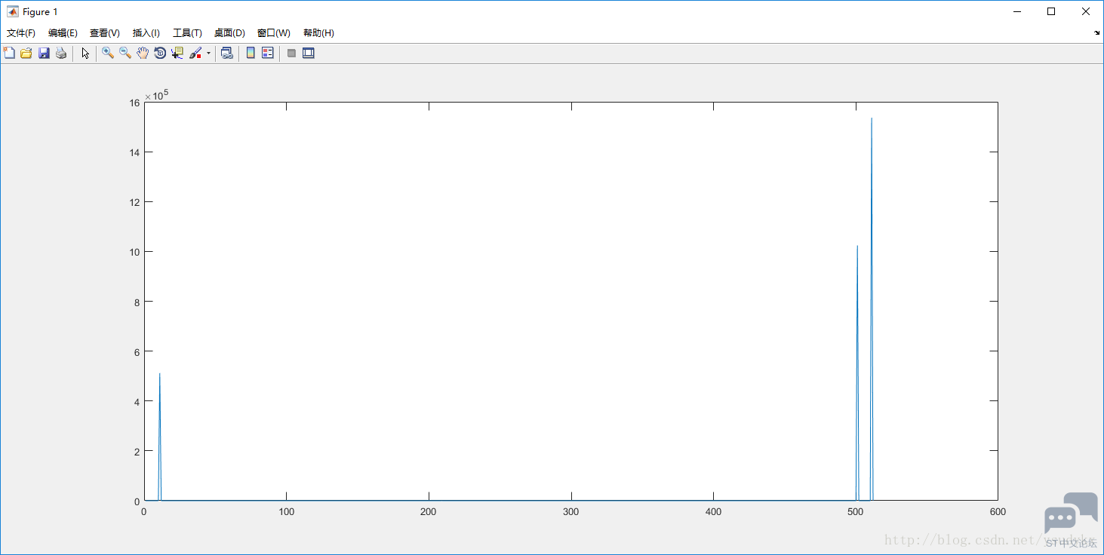
Task: Enable the Zoom Out magnifier tool
Action: (125, 53)
